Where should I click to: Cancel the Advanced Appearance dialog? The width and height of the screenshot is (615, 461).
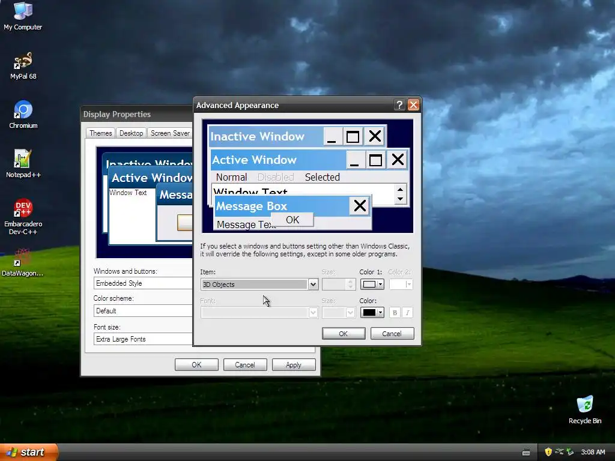coord(392,334)
